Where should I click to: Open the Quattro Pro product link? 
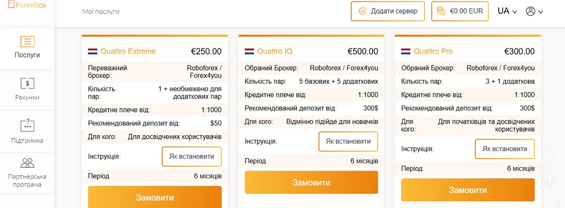coord(433,51)
